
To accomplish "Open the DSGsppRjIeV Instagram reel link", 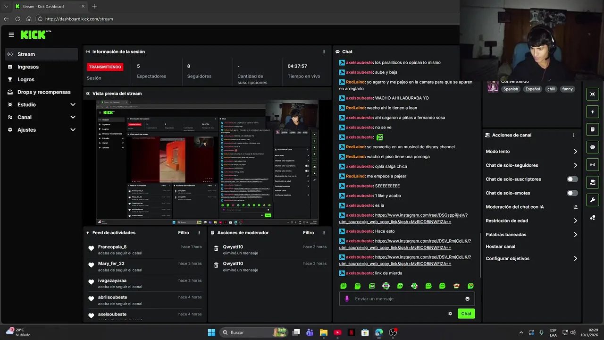I will coord(403,218).
